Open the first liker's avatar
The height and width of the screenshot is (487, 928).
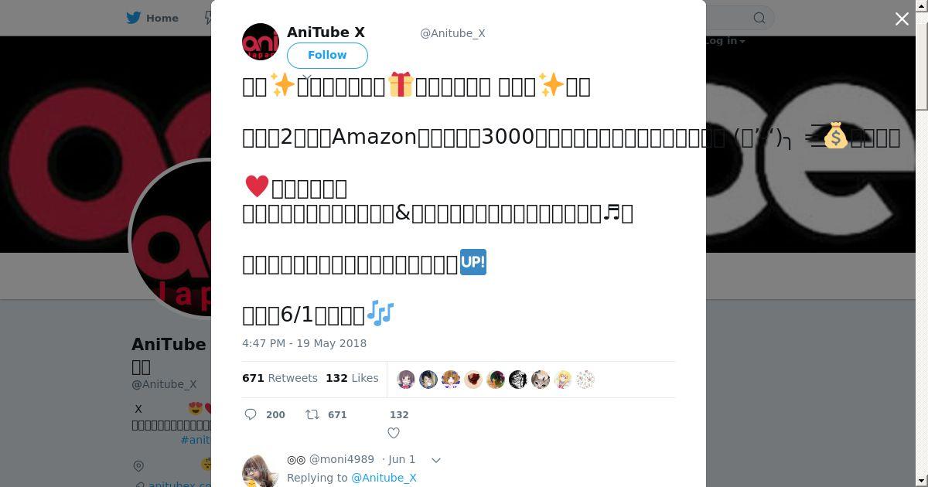(406, 380)
